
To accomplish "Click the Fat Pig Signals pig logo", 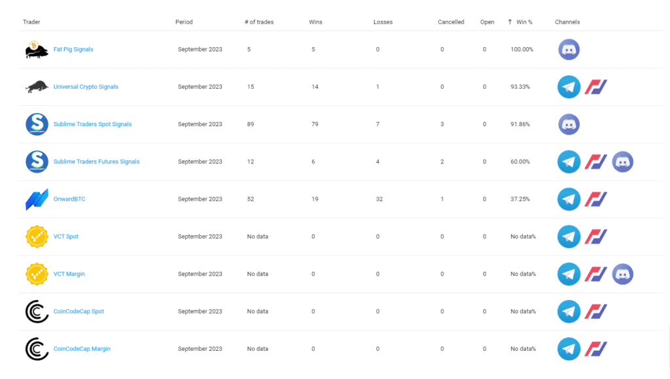I will pos(37,50).
